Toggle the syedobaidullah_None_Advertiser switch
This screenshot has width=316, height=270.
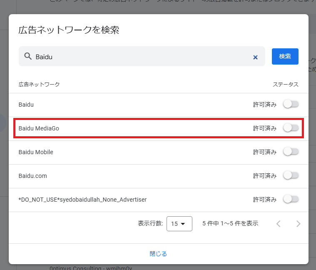pos(291,199)
